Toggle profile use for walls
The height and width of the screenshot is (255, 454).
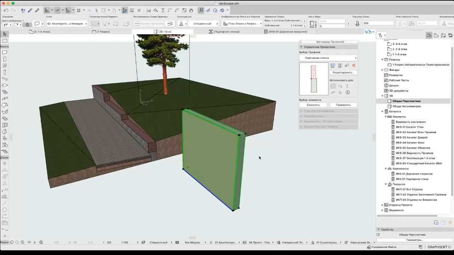coord(333,86)
